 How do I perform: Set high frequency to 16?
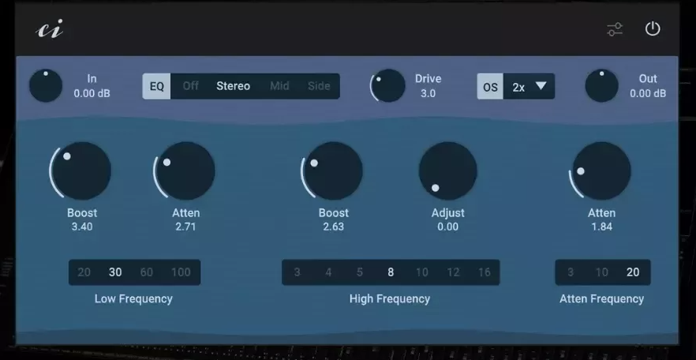484,272
